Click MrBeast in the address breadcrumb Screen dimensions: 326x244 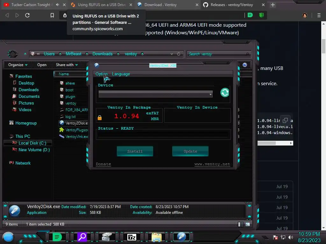(74, 54)
